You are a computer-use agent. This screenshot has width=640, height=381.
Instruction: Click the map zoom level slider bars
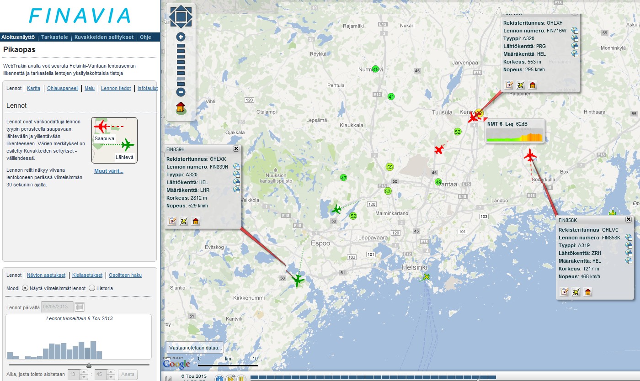pos(181,64)
